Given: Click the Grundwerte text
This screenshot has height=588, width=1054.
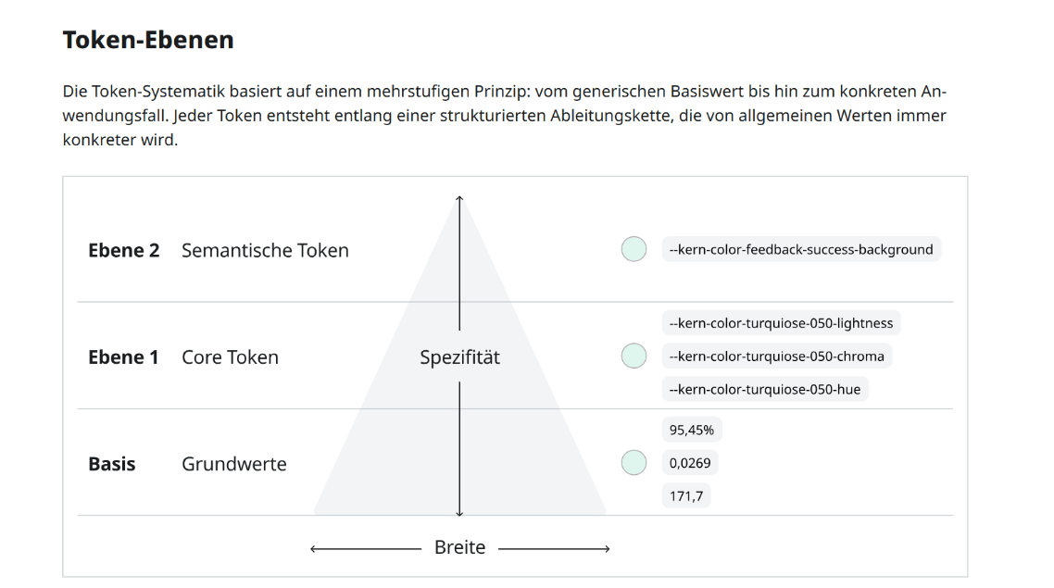Looking at the screenshot, I should [234, 464].
